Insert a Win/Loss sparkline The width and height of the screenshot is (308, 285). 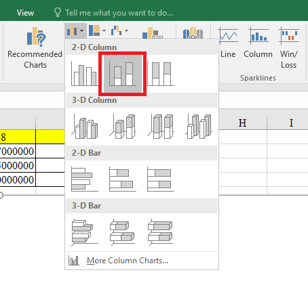(289, 47)
